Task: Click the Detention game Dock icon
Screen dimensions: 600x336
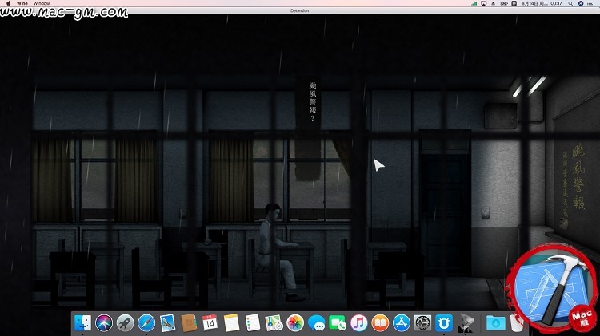Action: pyautogui.click(x=466, y=323)
